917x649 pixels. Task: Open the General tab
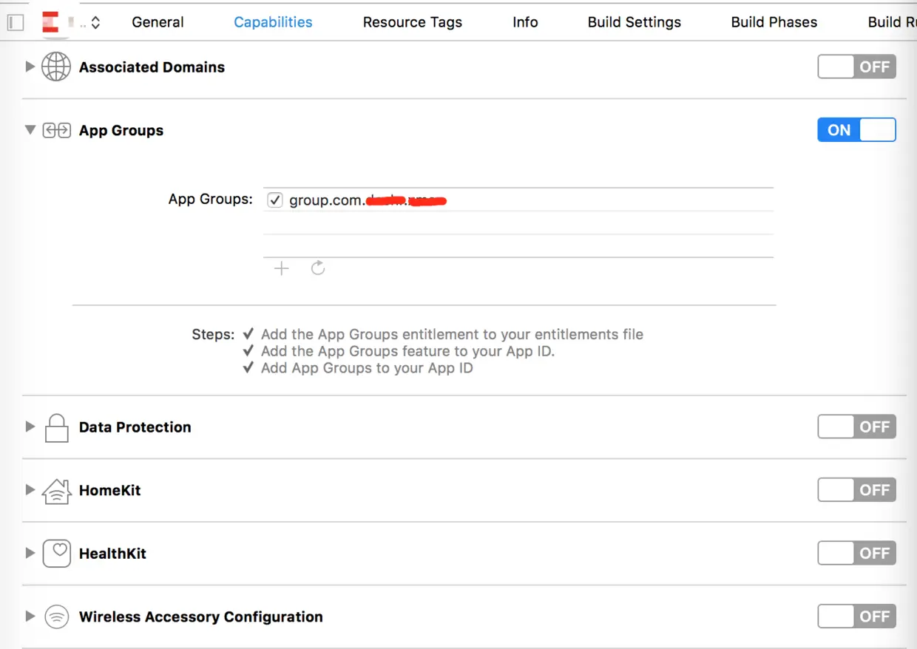click(x=158, y=22)
